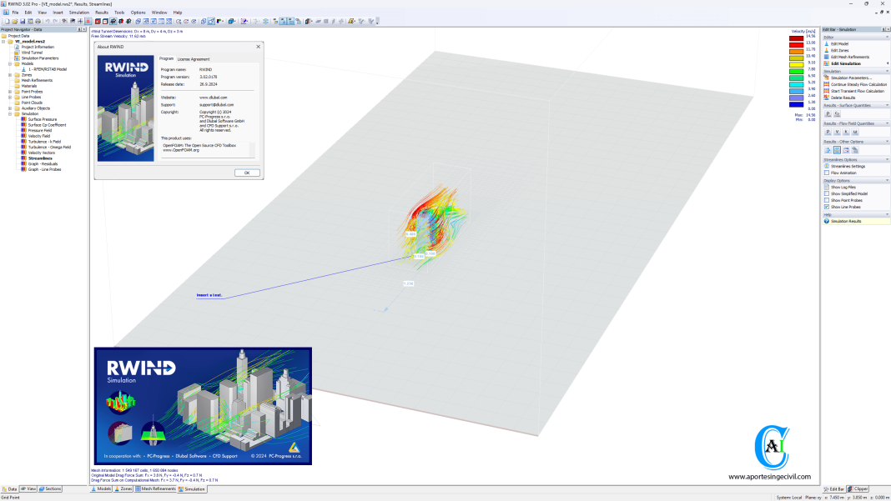Enable the Show Log Files checkbox
Screen dimensions: 891x501
click(826, 188)
